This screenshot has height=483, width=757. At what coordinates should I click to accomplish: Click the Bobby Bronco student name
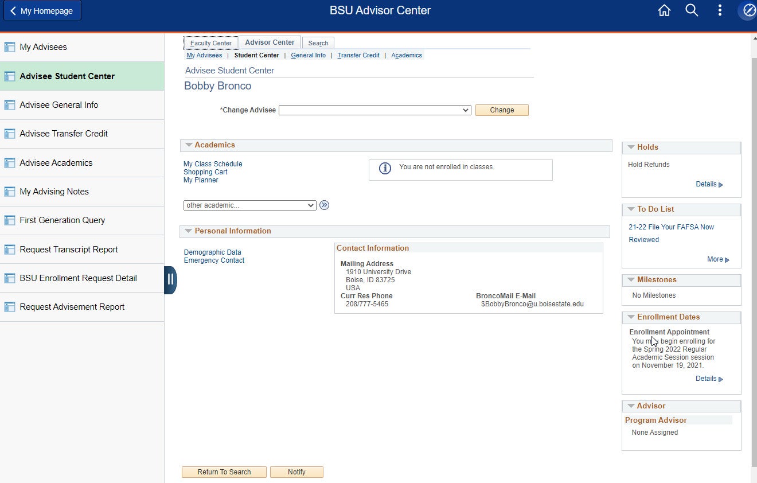[x=217, y=86]
